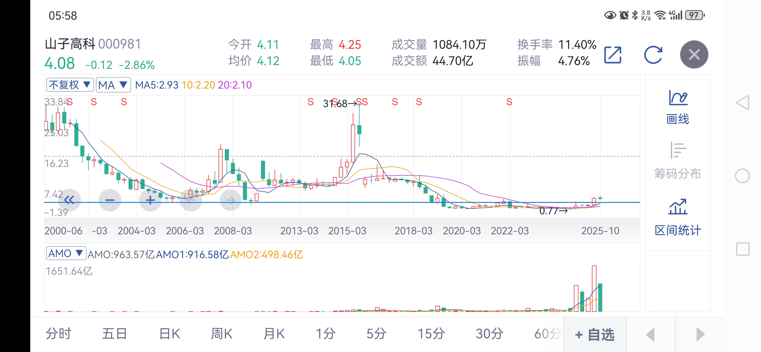Add stock via + 自选 button
The height and width of the screenshot is (352, 761).
(594, 335)
